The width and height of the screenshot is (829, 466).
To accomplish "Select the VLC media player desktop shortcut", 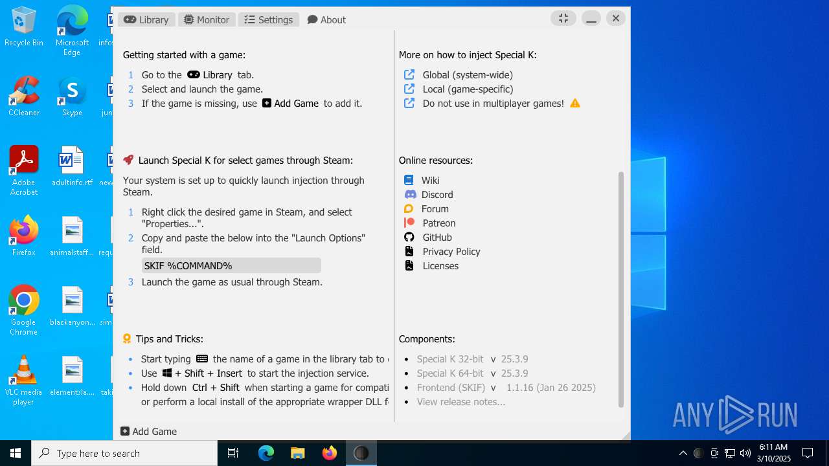I will 24,381.
